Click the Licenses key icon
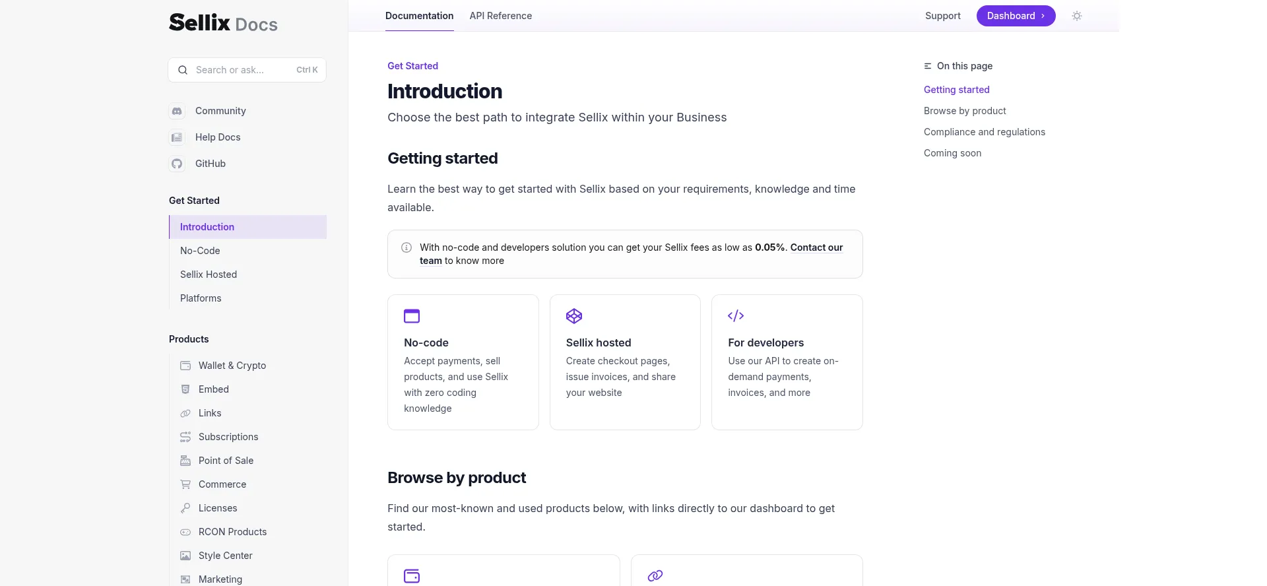Screen dimensions: 1267x586 pyautogui.click(x=185, y=508)
